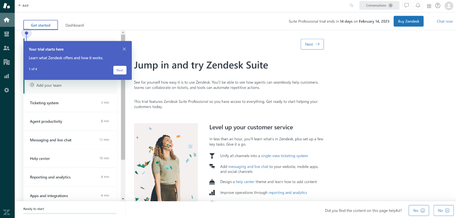
Task: Close the trial tooltip popup
Action: click(124, 49)
